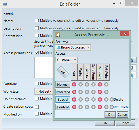139x130 pixels.
Task: Open the Workstate Not set dropdown
Action: [x=44, y=92]
